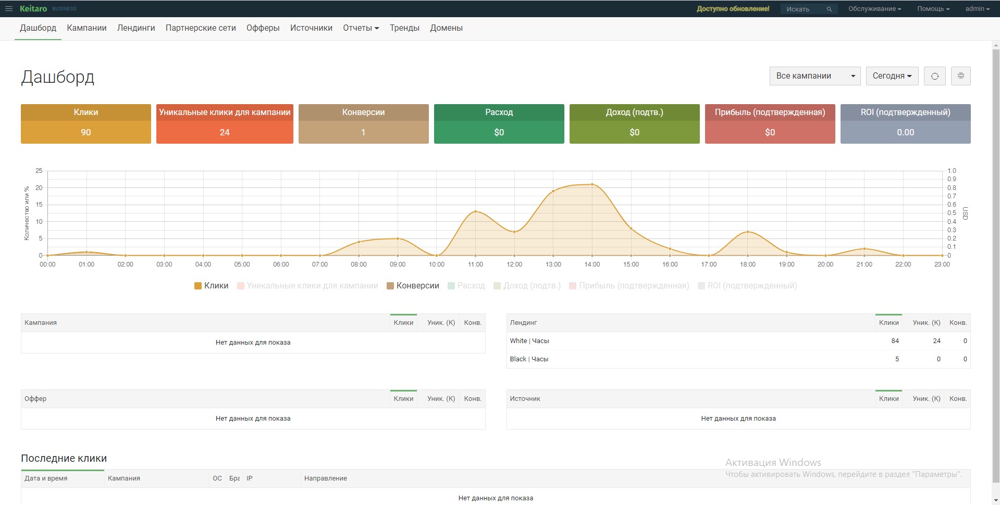
Task: Click the Keitaro logo
Action: [33, 9]
